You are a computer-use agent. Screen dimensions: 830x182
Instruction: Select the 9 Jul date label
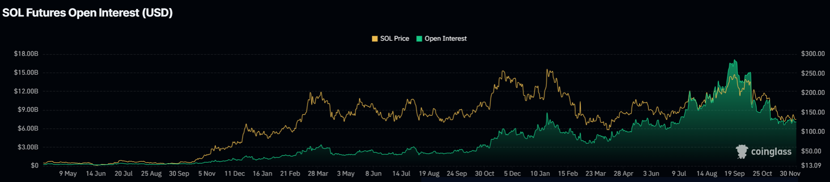679,174
